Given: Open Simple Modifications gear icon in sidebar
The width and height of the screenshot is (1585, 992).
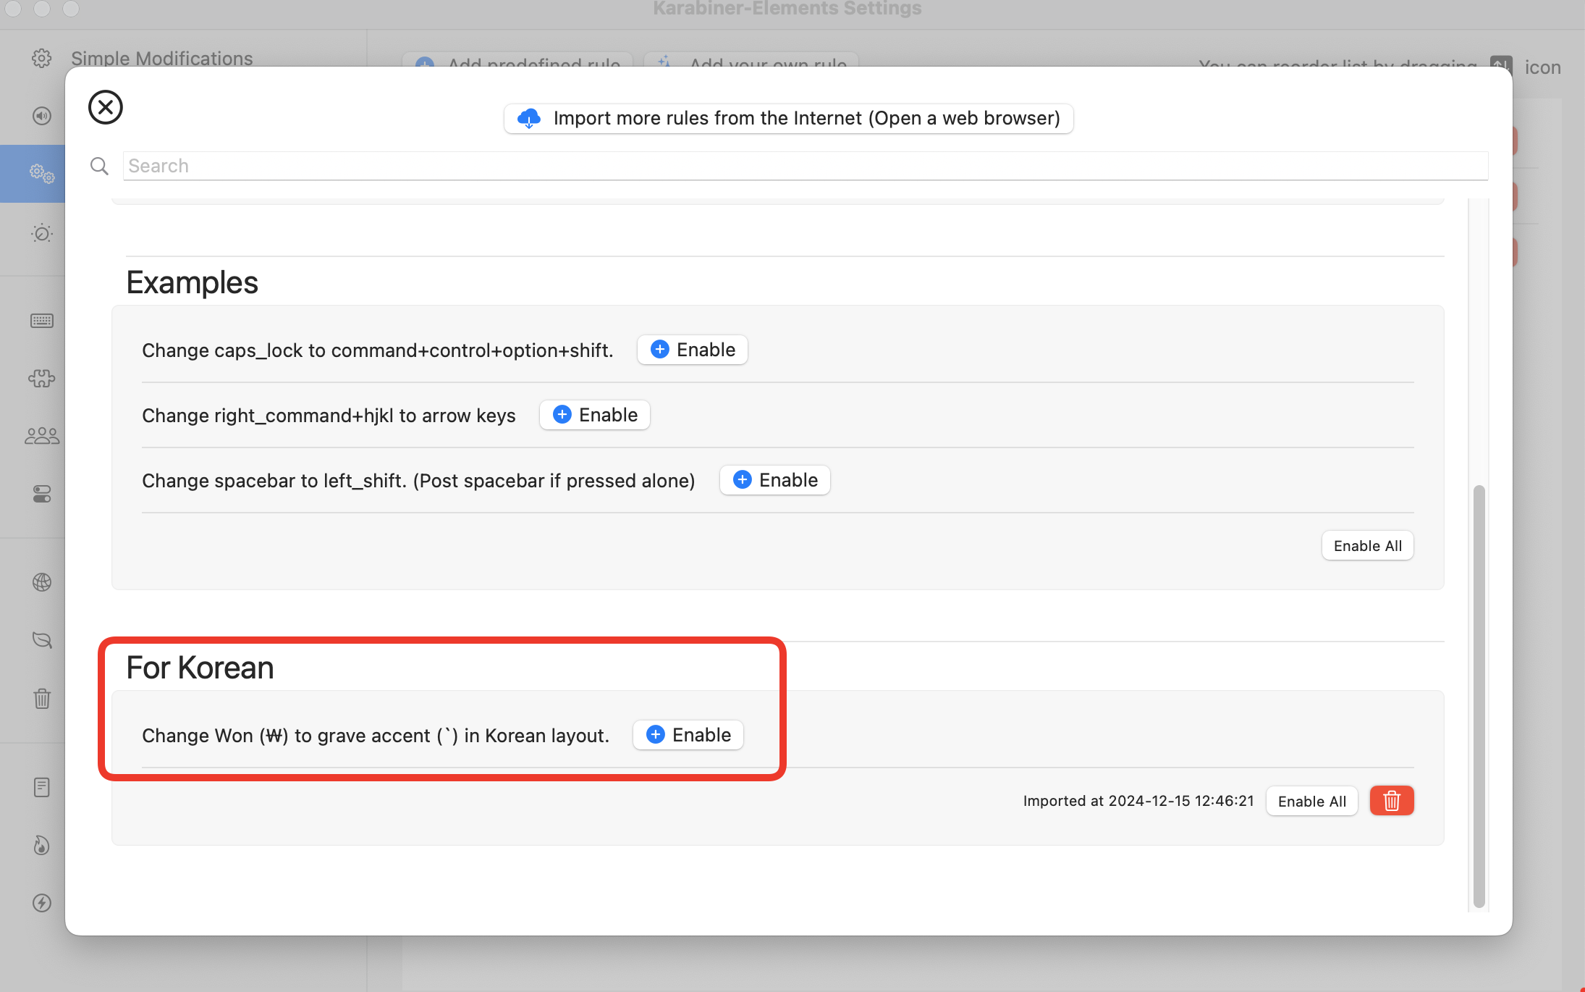Looking at the screenshot, I should [x=42, y=59].
